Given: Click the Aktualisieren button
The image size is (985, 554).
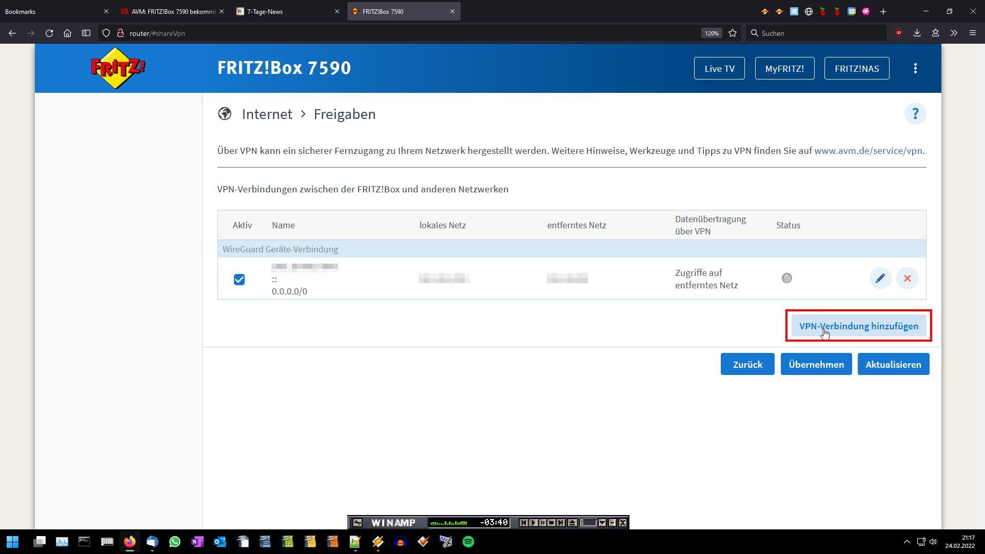Looking at the screenshot, I should click(893, 364).
